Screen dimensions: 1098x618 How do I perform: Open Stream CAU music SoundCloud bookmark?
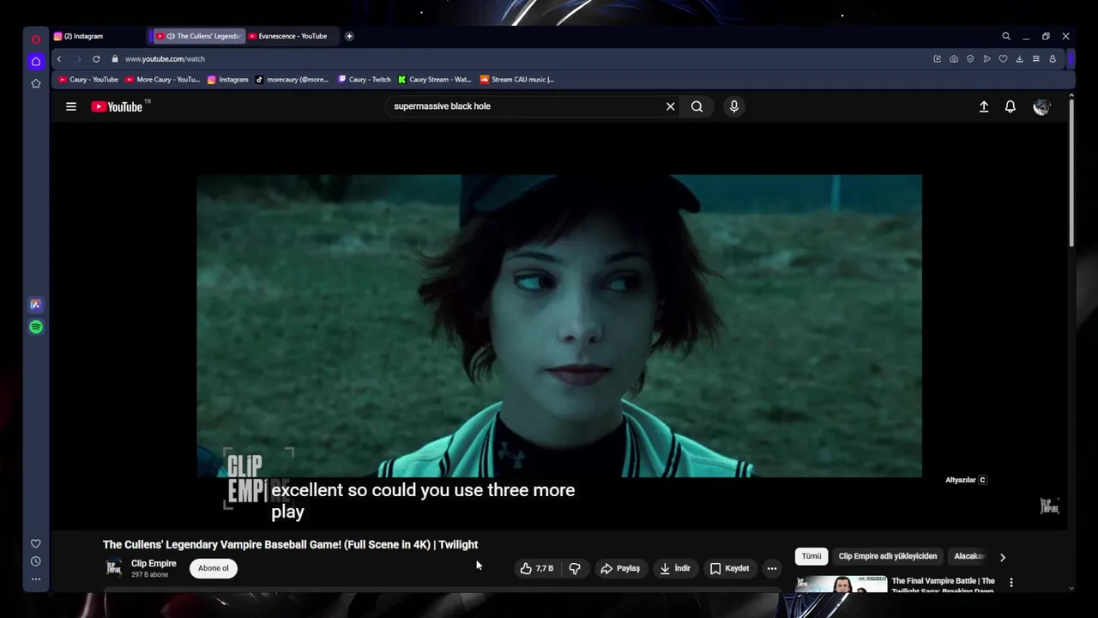517,80
